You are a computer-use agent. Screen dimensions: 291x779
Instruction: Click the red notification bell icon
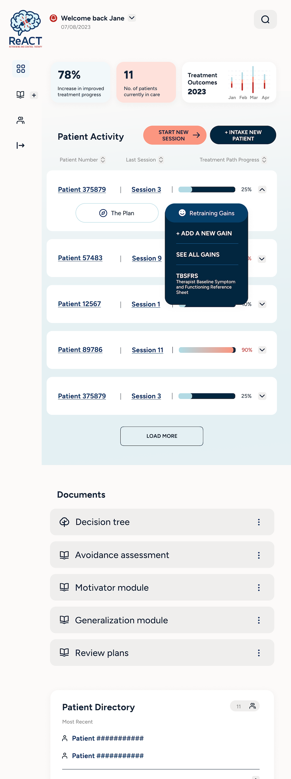pyautogui.click(x=53, y=18)
